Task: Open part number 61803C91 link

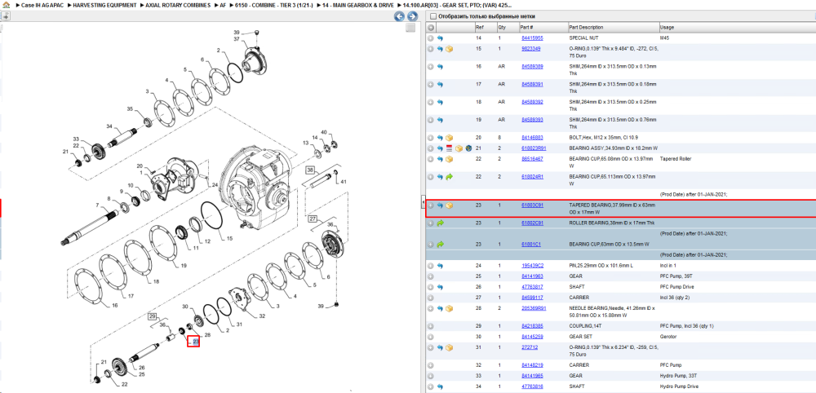Action: [532, 205]
